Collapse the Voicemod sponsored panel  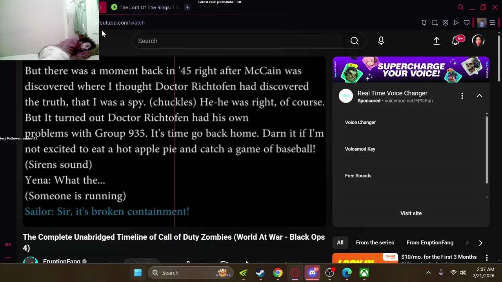point(479,96)
